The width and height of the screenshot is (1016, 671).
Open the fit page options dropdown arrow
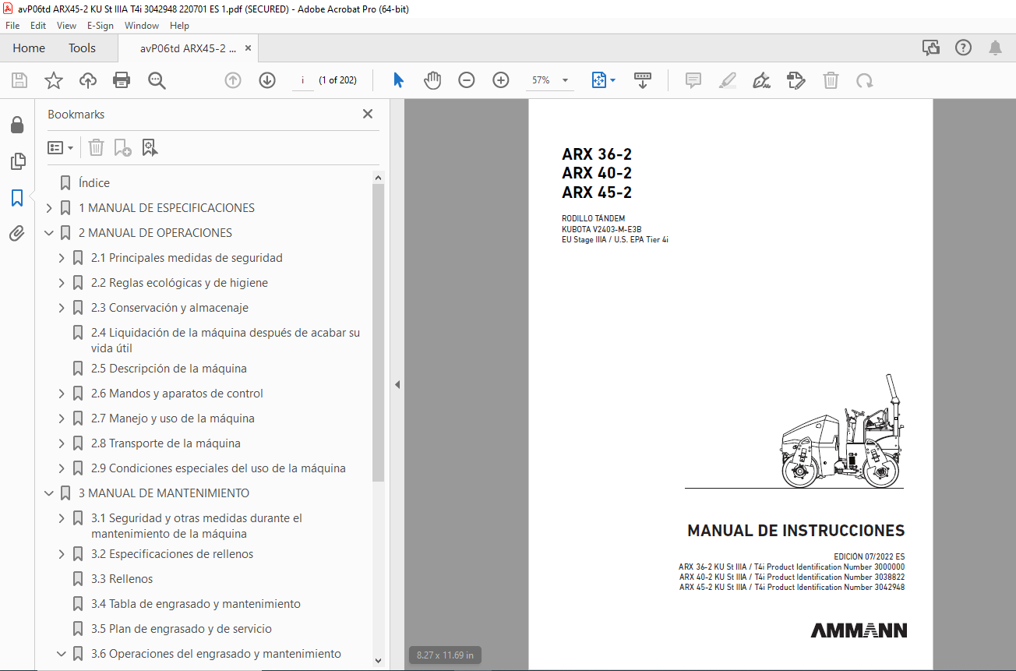pyautogui.click(x=612, y=80)
